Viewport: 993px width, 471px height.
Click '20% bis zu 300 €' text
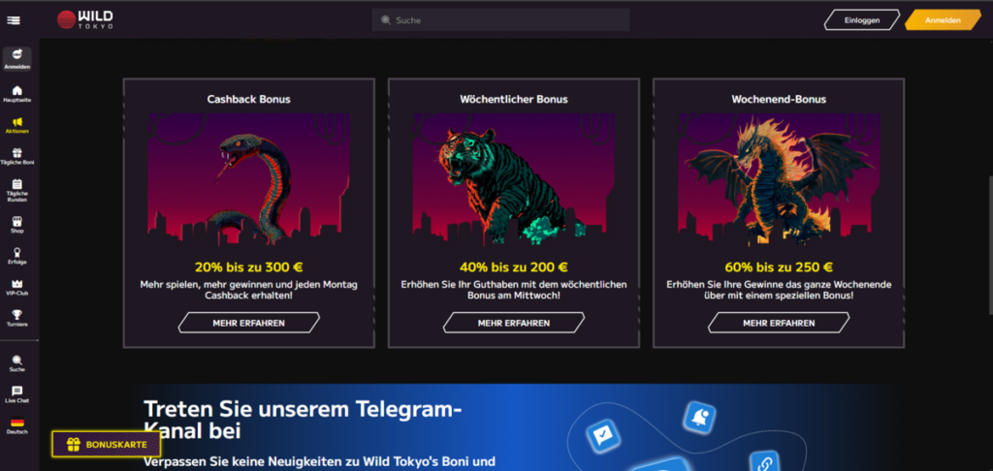click(249, 267)
